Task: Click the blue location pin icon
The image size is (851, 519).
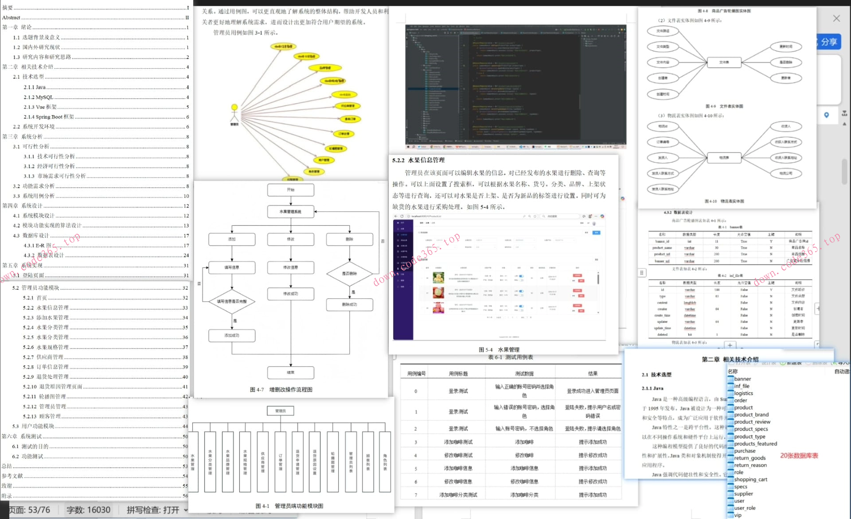Action: coord(826,115)
